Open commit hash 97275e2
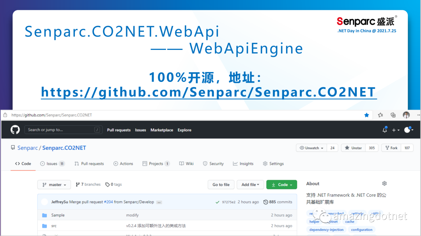 pos(229,202)
